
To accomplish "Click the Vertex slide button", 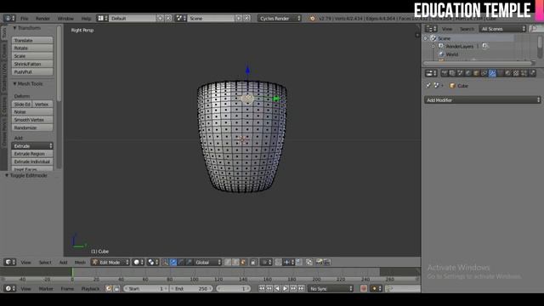I will tap(42, 104).
